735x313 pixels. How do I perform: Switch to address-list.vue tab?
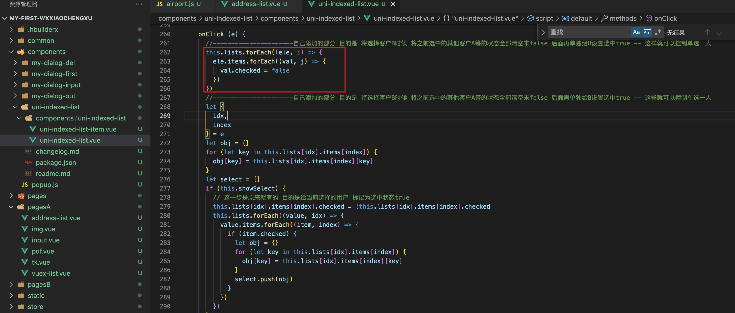coord(258,4)
